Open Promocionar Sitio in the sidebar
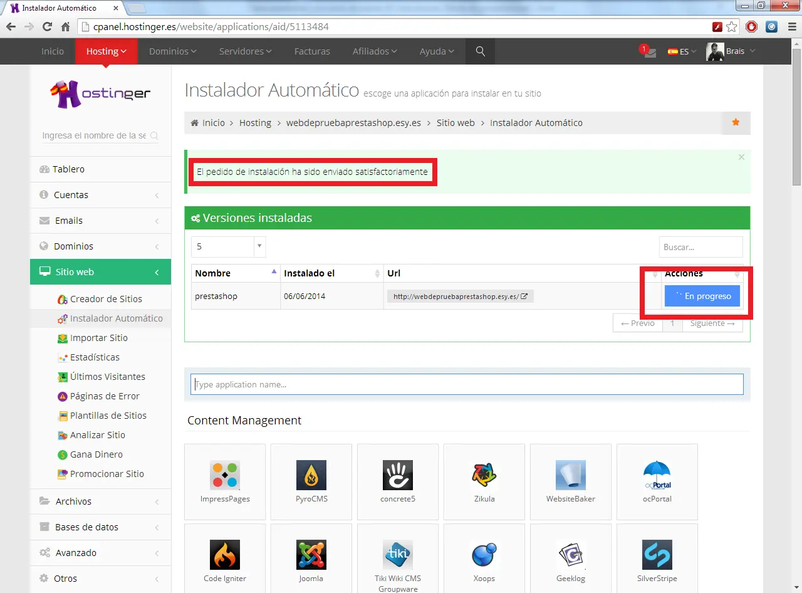 (101, 474)
